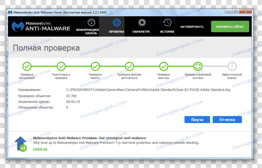Click the Обнаружено объектов label
The image size is (262, 168).
click(36, 107)
